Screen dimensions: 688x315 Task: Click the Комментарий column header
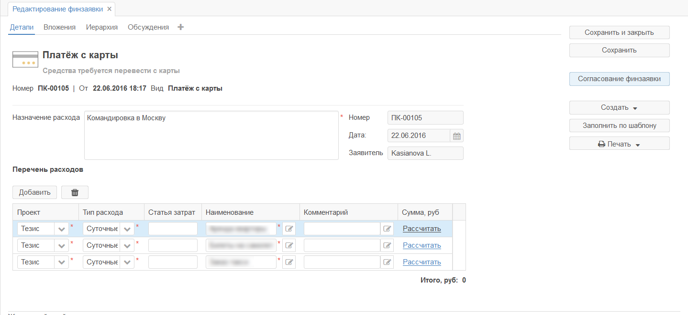click(x=349, y=212)
